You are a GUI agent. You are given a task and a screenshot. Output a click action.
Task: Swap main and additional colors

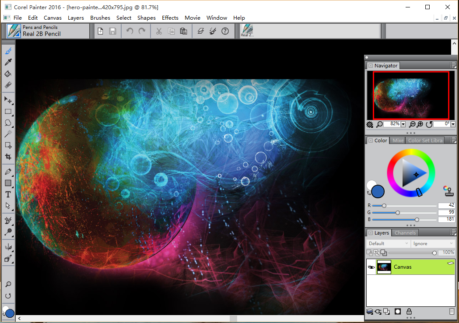(x=369, y=193)
